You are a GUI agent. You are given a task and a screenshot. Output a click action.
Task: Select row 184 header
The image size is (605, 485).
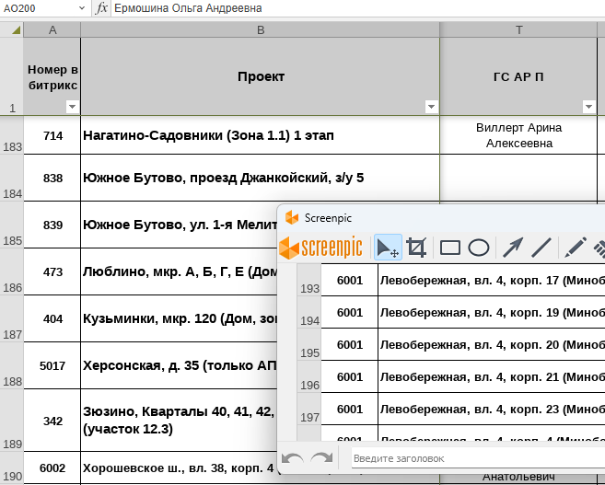(x=12, y=178)
